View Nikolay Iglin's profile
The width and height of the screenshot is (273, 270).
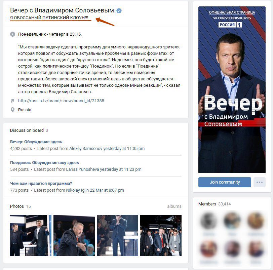tap(77, 190)
